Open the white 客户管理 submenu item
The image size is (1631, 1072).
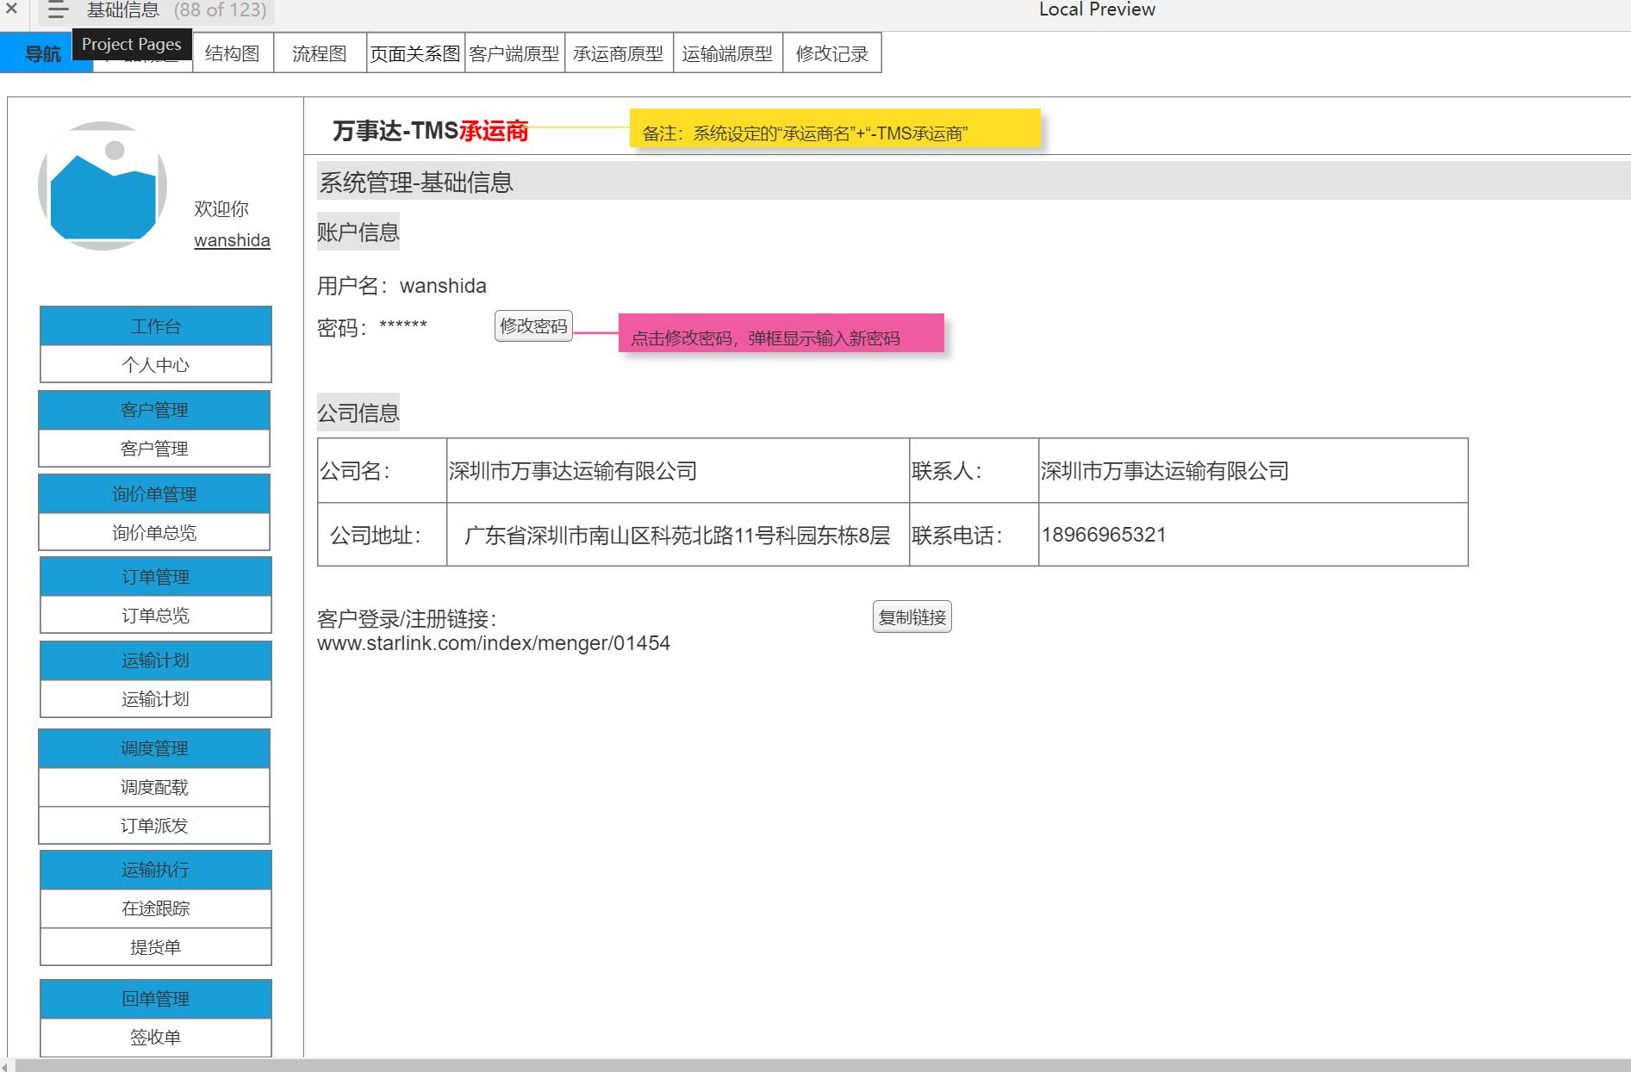pyautogui.click(x=154, y=448)
